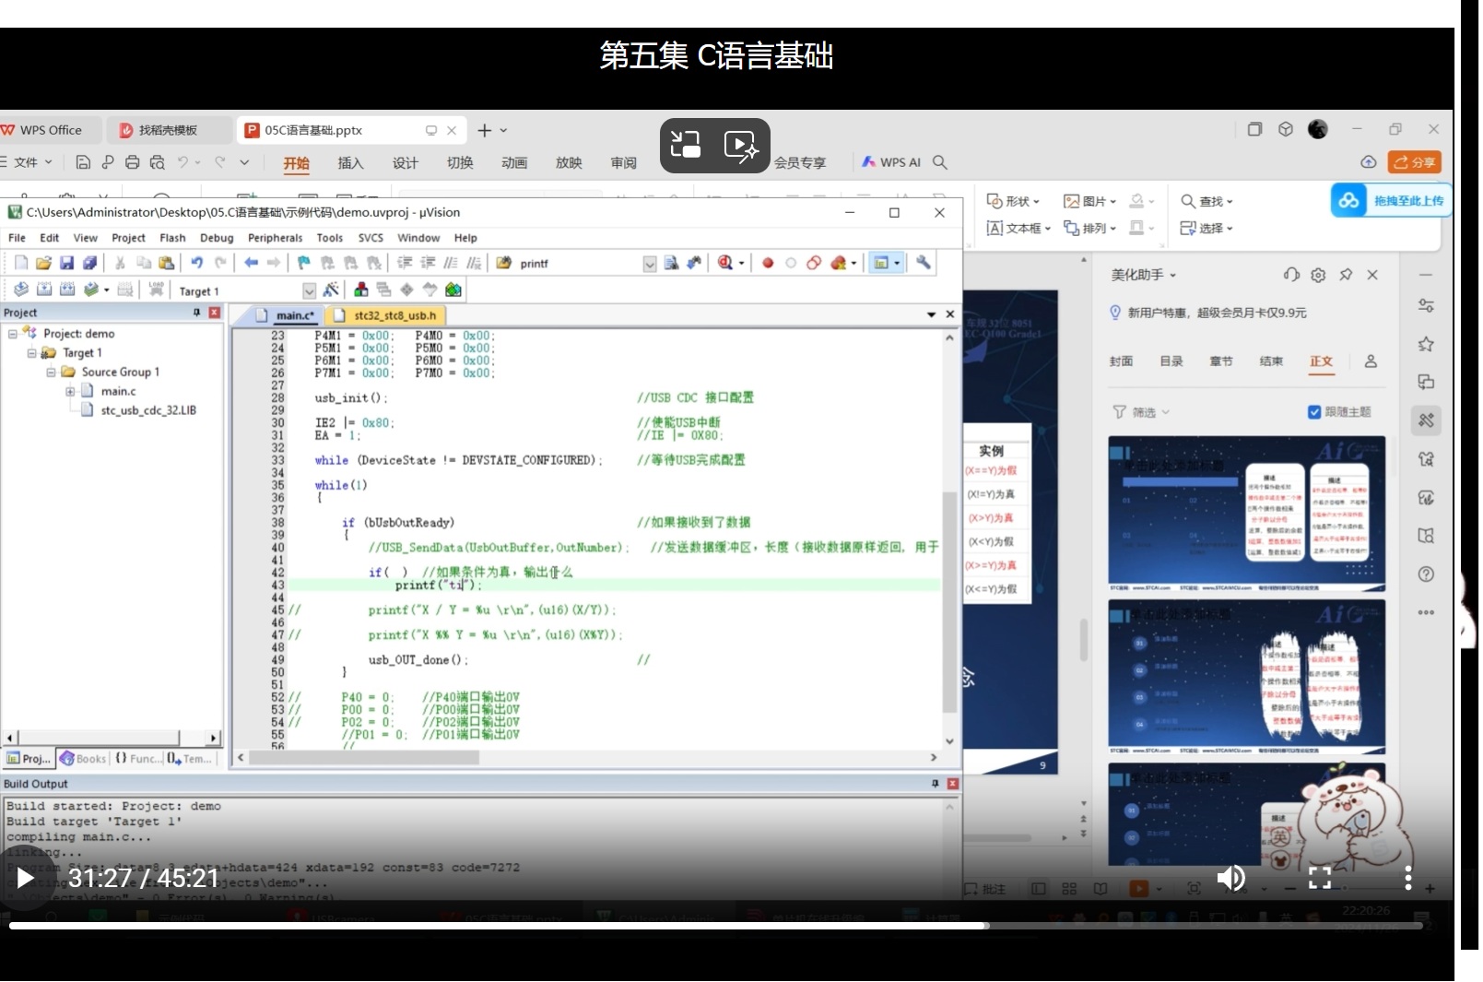Create a new file in µVision toolbar
1483x982 pixels.
tap(21, 263)
